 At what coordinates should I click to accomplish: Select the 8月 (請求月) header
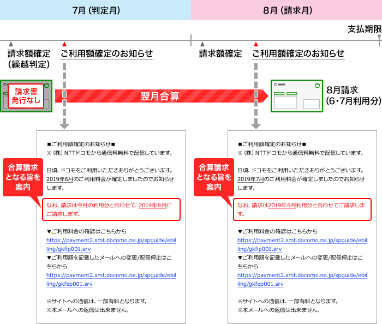tap(286, 10)
